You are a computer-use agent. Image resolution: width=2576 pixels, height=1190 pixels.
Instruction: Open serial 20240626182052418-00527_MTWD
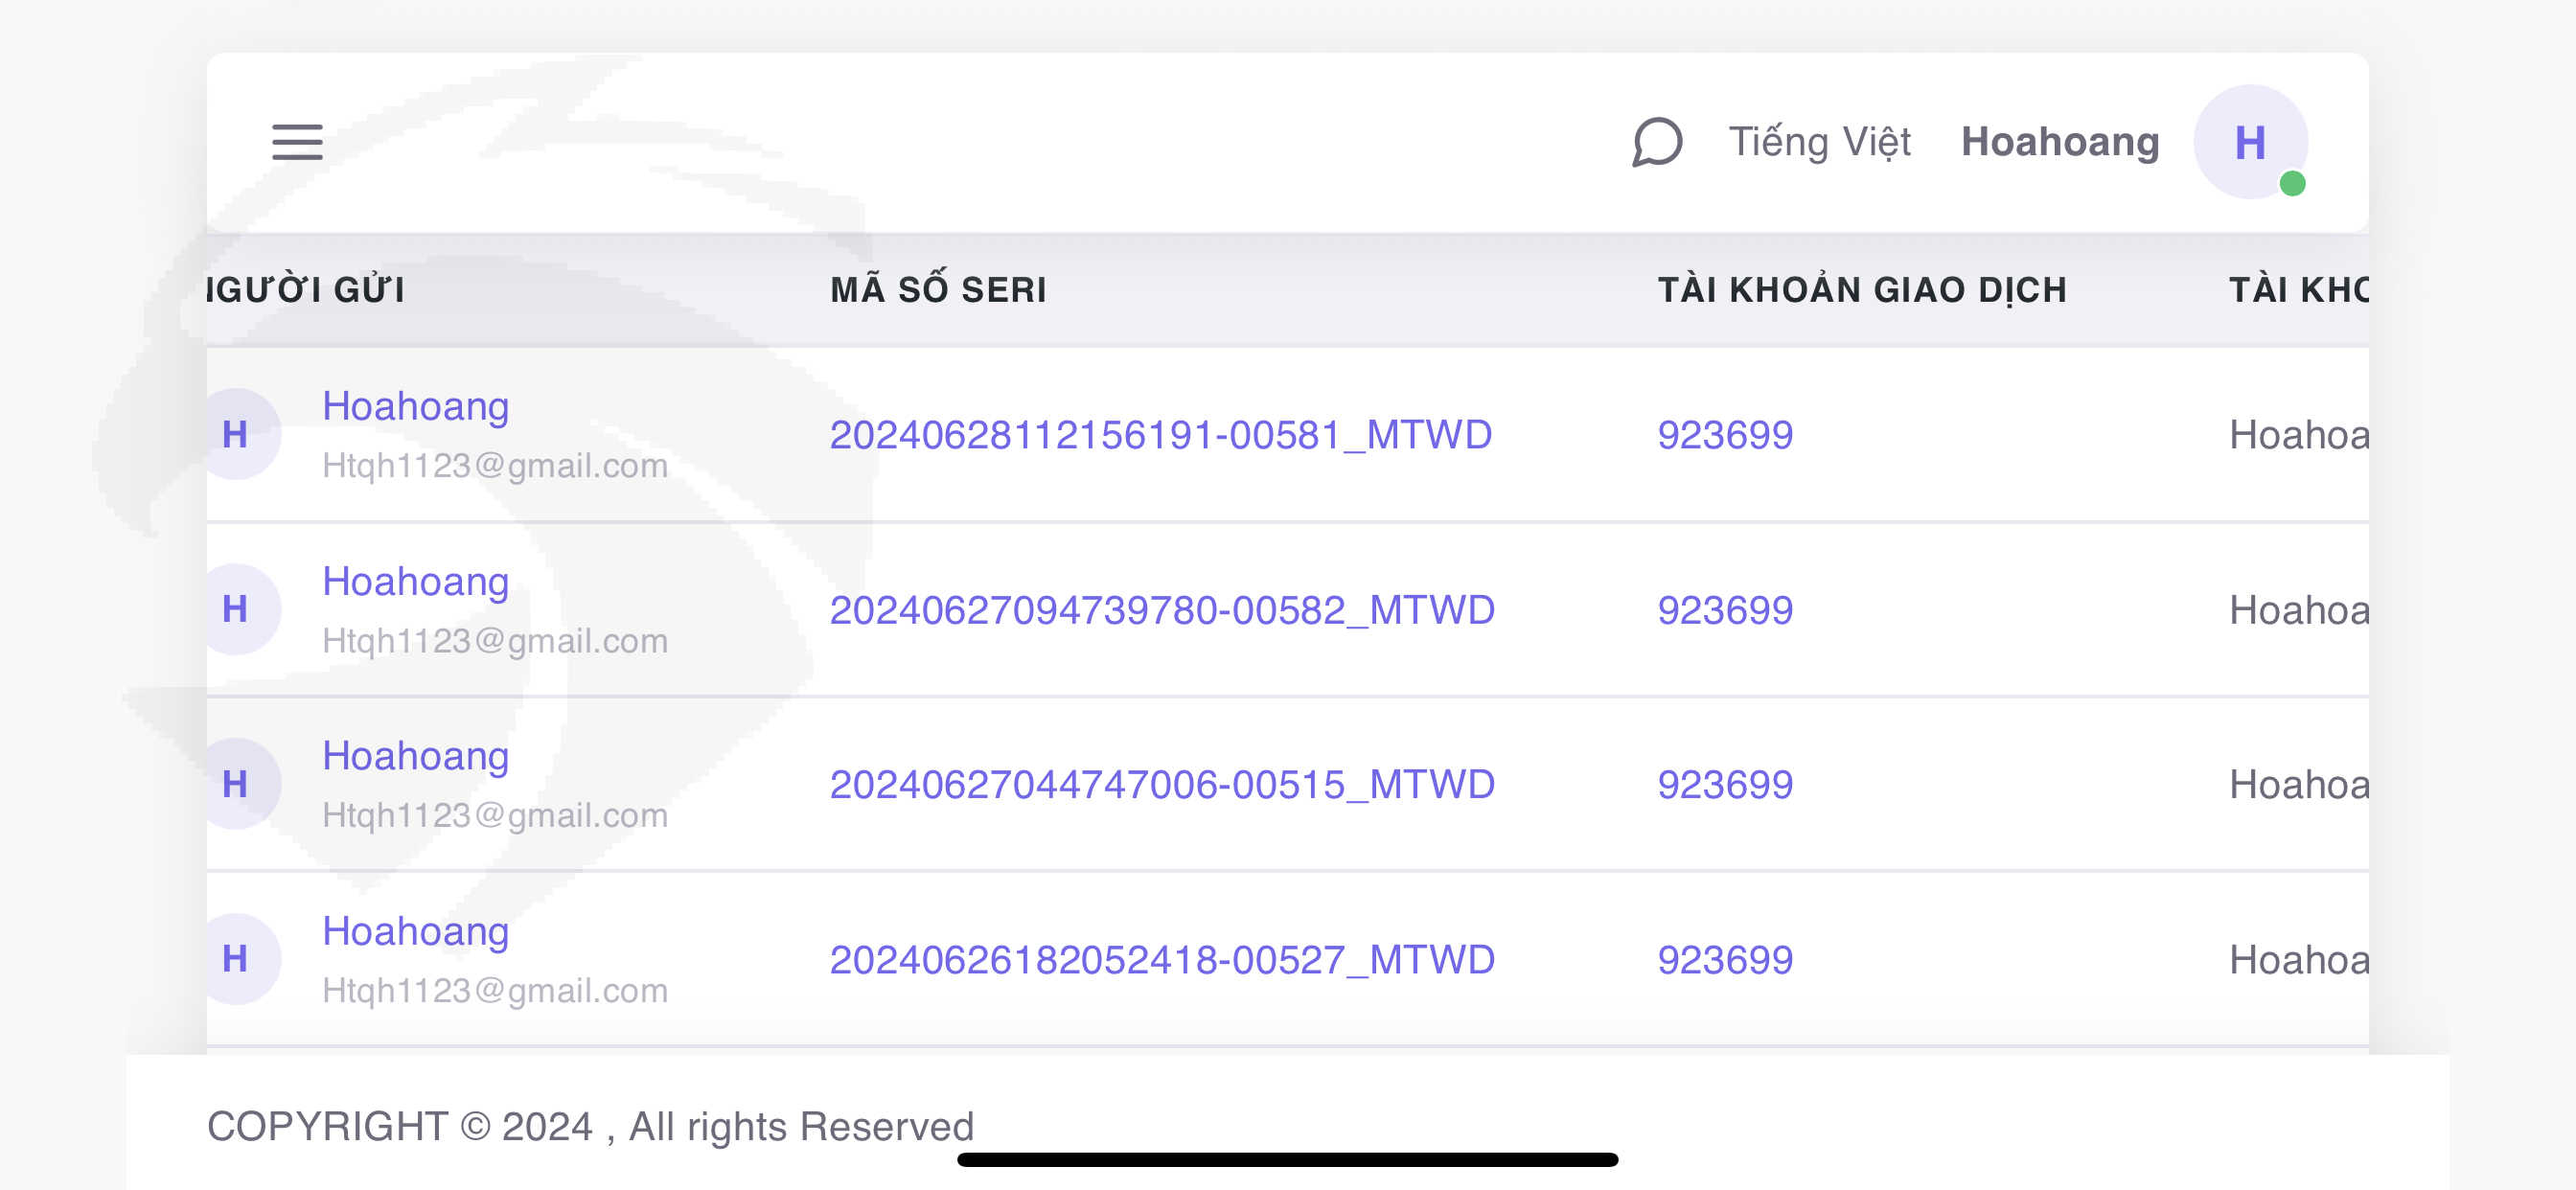1162,960
